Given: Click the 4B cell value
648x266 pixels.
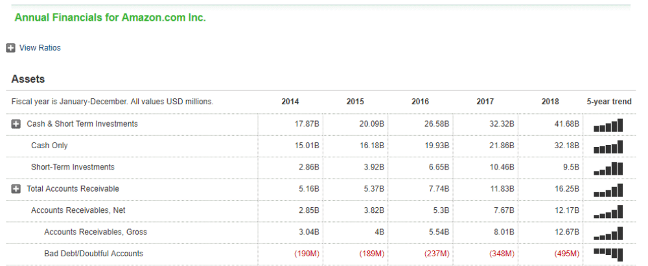Looking at the screenshot, I should pos(378,232).
